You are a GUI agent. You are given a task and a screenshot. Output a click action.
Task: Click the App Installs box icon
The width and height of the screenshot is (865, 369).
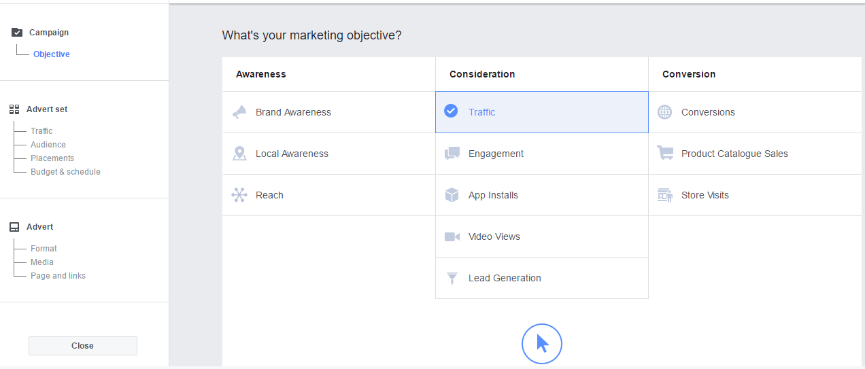[452, 195]
